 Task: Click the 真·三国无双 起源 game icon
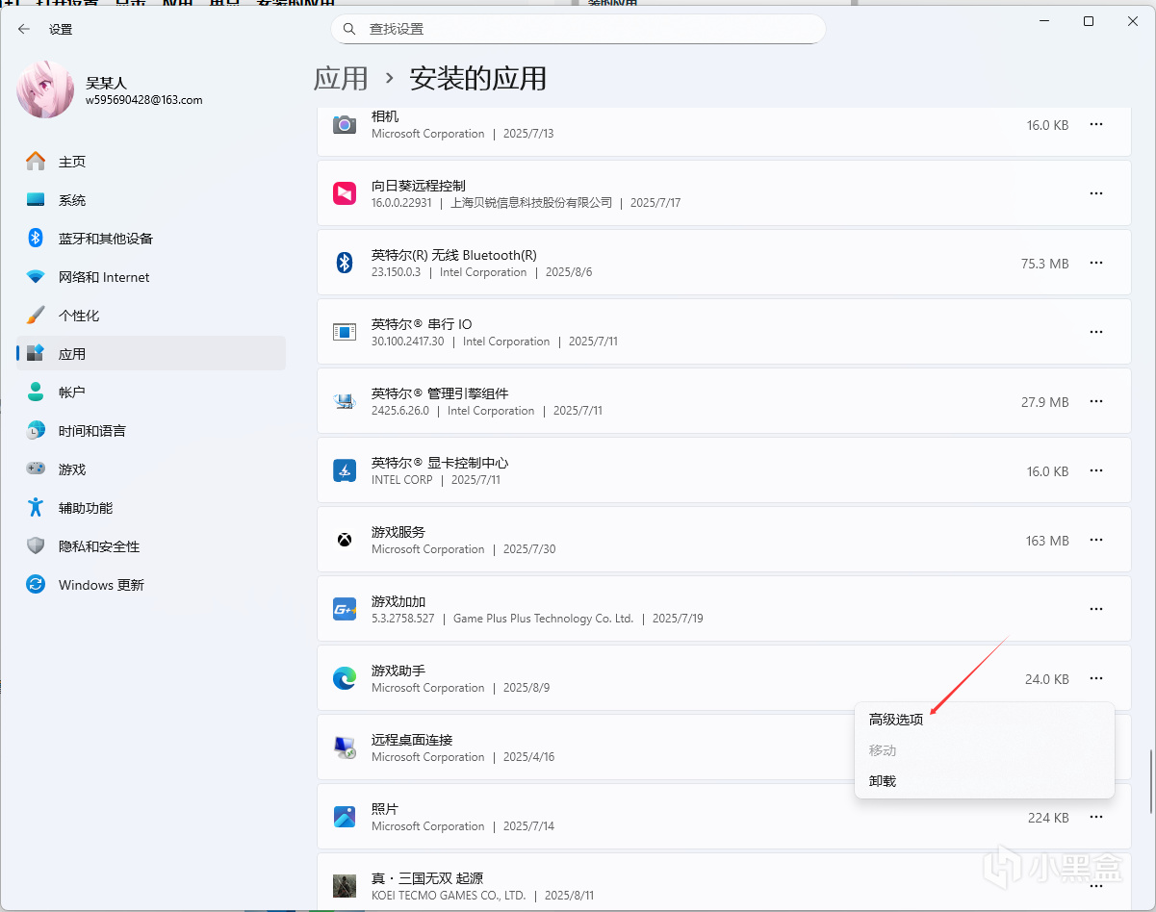coord(345,886)
